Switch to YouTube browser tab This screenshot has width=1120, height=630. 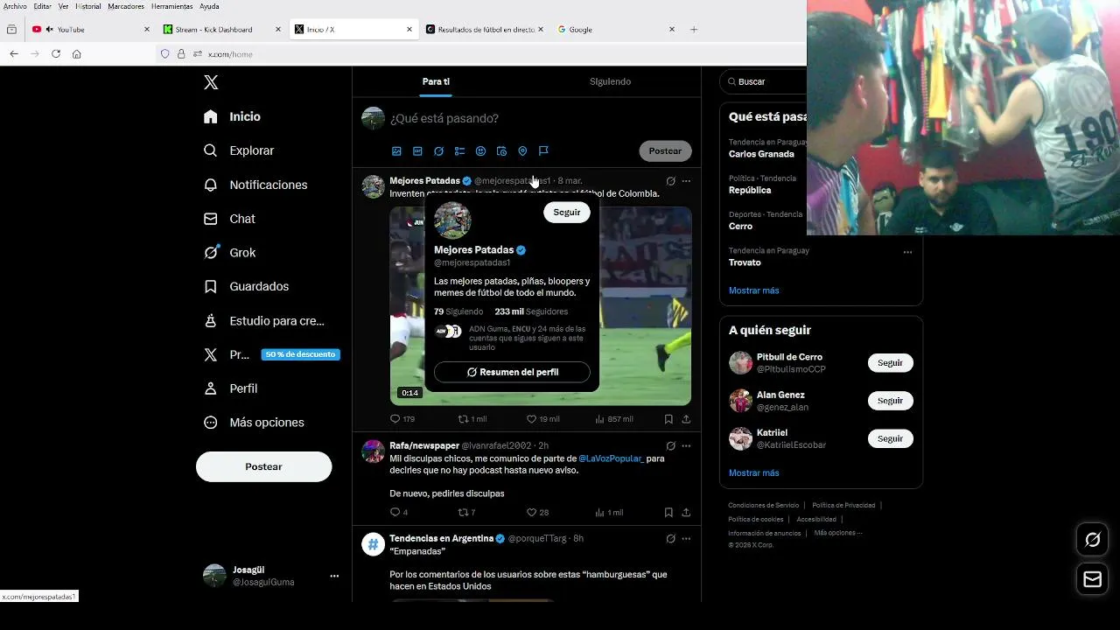91,30
